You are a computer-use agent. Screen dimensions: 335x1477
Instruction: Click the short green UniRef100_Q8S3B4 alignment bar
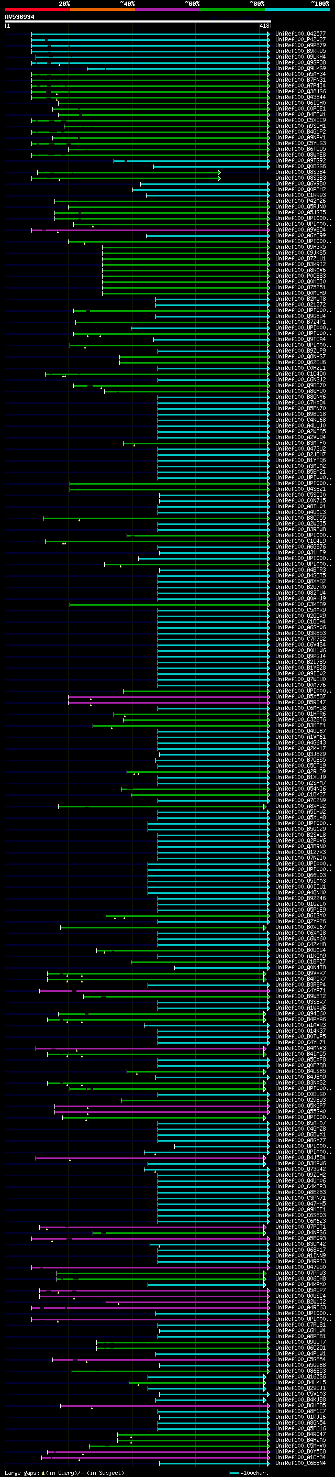pos(129,172)
